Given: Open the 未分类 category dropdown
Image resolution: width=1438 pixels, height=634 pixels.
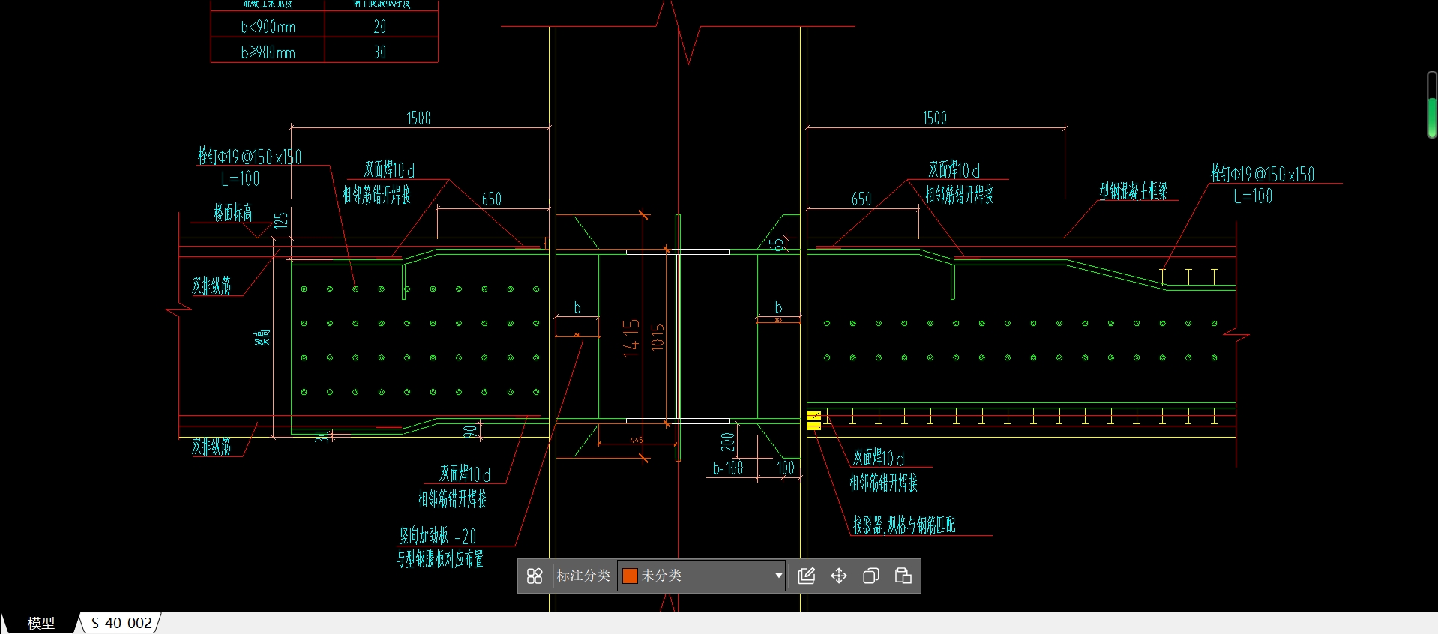Looking at the screenshot, I should (x=701, y=576).
